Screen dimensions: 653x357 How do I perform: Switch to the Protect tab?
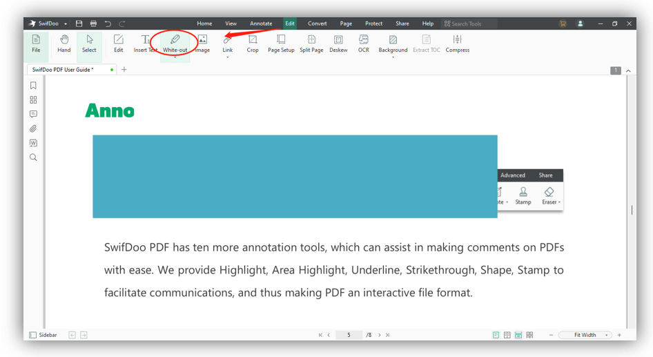[x=373, y=23]
